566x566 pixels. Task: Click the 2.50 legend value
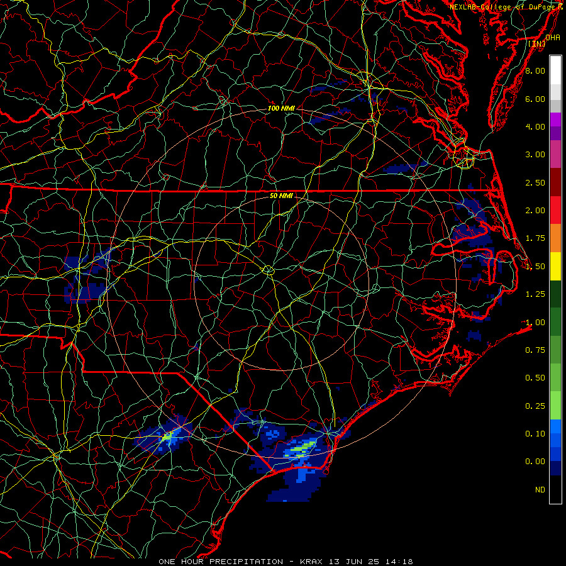point(535,182)
